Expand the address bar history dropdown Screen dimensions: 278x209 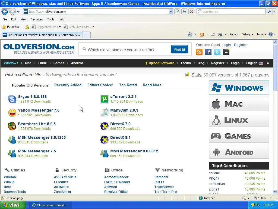[170, 12]
